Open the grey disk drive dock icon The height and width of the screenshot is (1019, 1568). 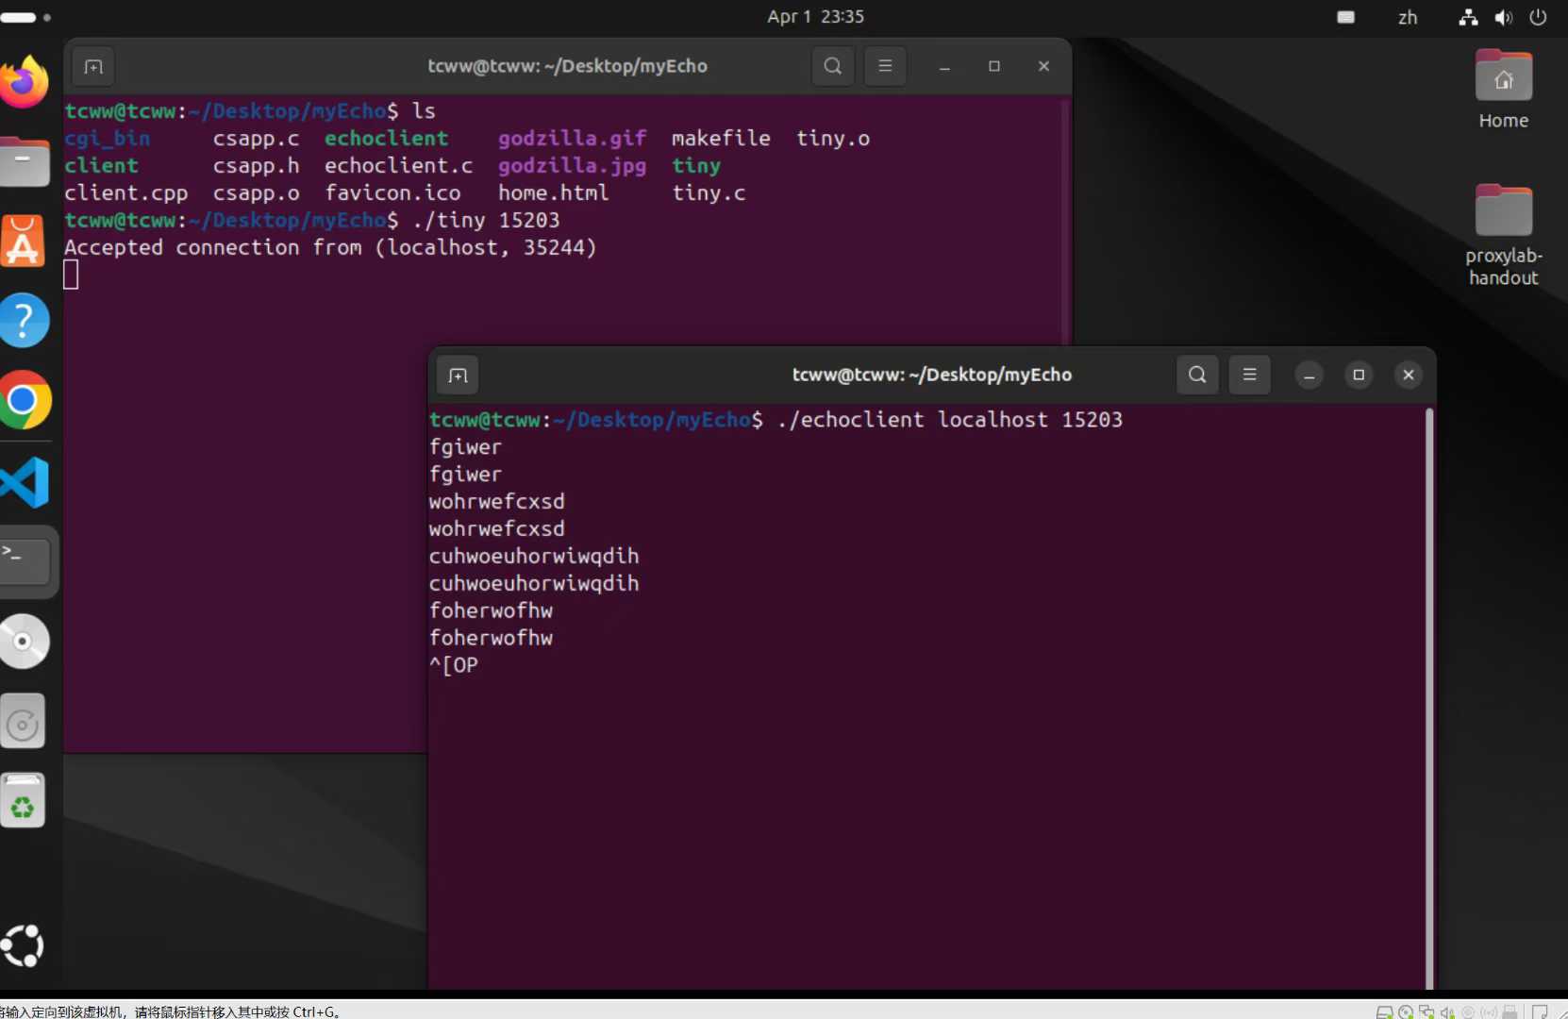click(24, 722)
